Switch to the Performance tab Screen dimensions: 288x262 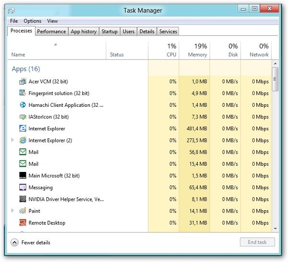click(51, 32)
